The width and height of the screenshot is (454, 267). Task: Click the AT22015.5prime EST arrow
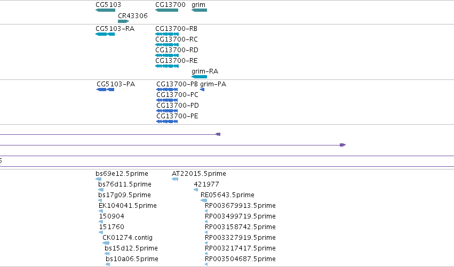coord(175,179)
